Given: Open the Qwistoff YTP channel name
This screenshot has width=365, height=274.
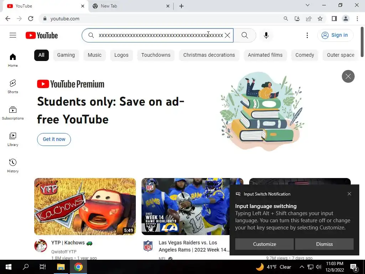Looking at the screenshot, I should pyautogui.click(x=64, y=252).
